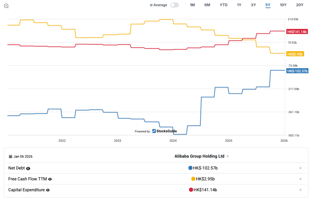Click the zoom magnifier icon
Image resolution: width=310 pixels, height=200 pixels.
point(6,6)
